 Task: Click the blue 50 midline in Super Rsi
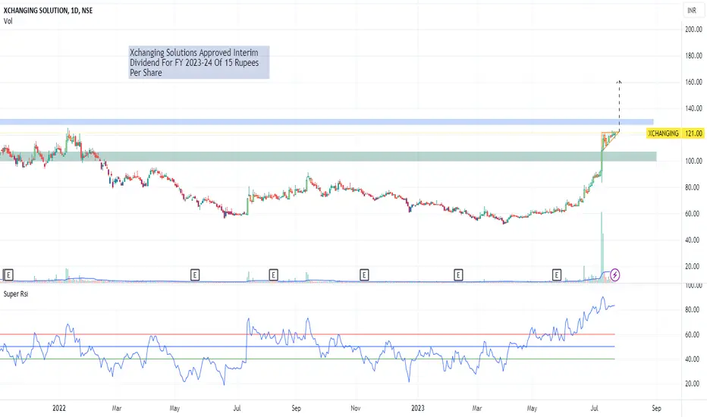coord(307,346)
